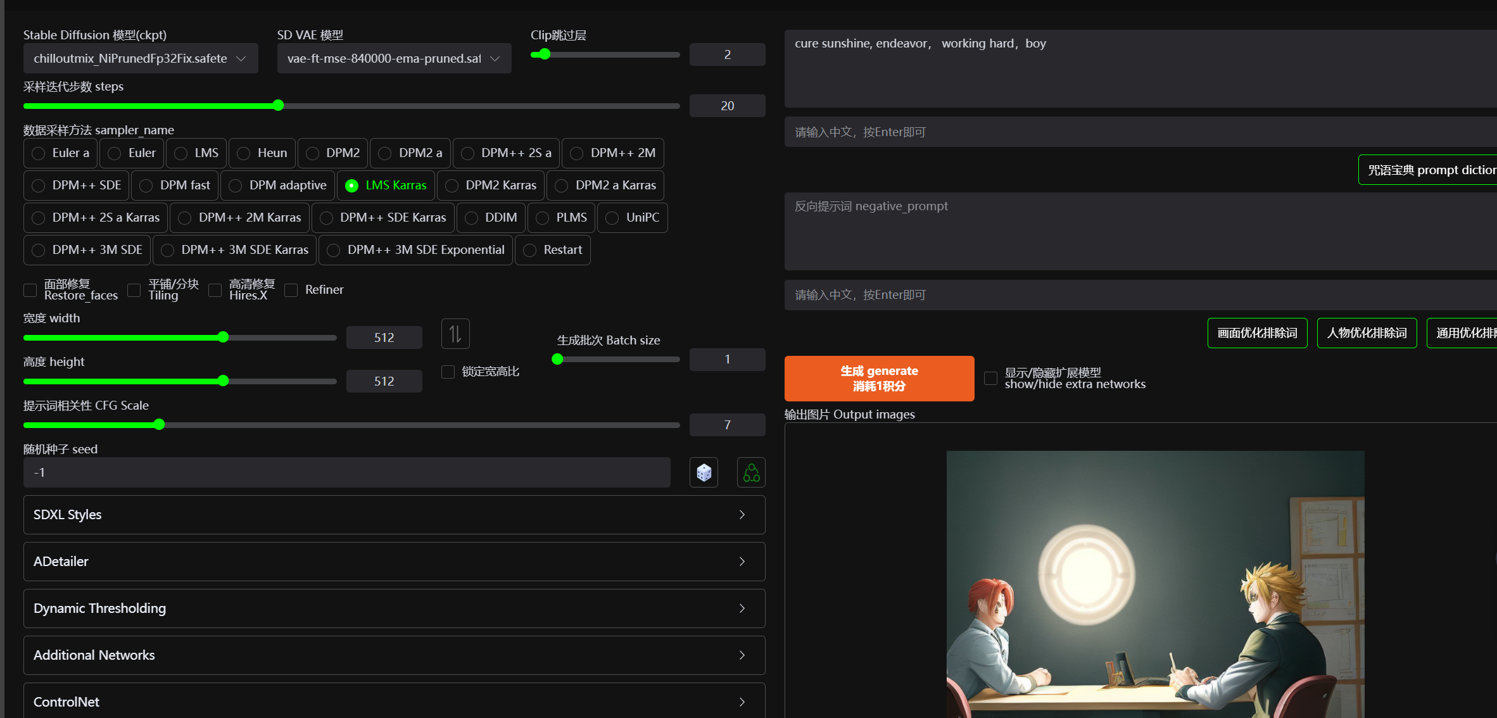
Task: Toggle the Refiner checkbox
Action: 291,290
